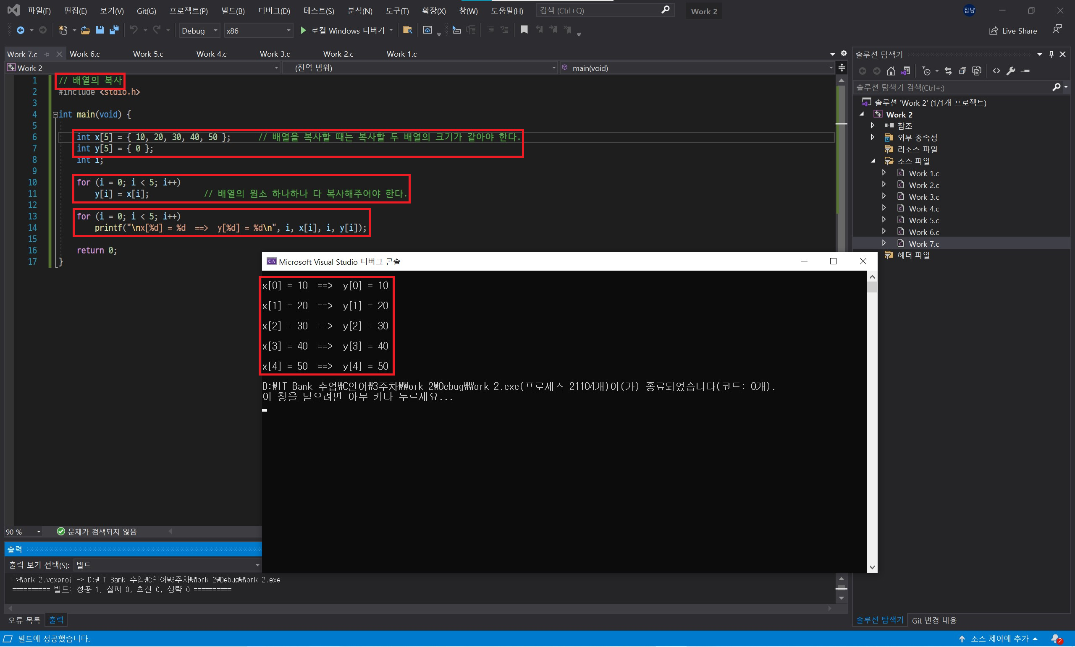Expand the Work 1.c tree node

[x=884, y=173]
